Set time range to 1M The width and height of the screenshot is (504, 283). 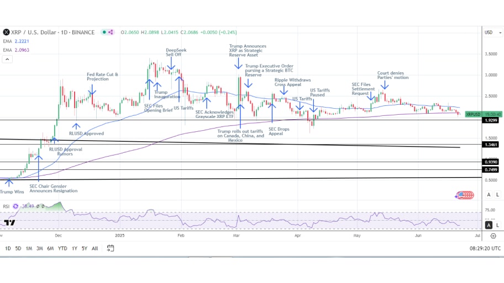(x=29, y=248)
